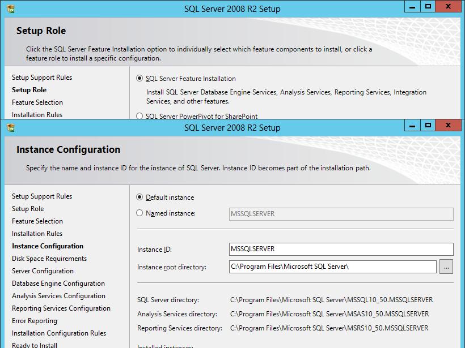Image resolution: width=465 pixels, height=348 pixels.
Task: Click the Ready to Install step
Action: coord(35,345)
